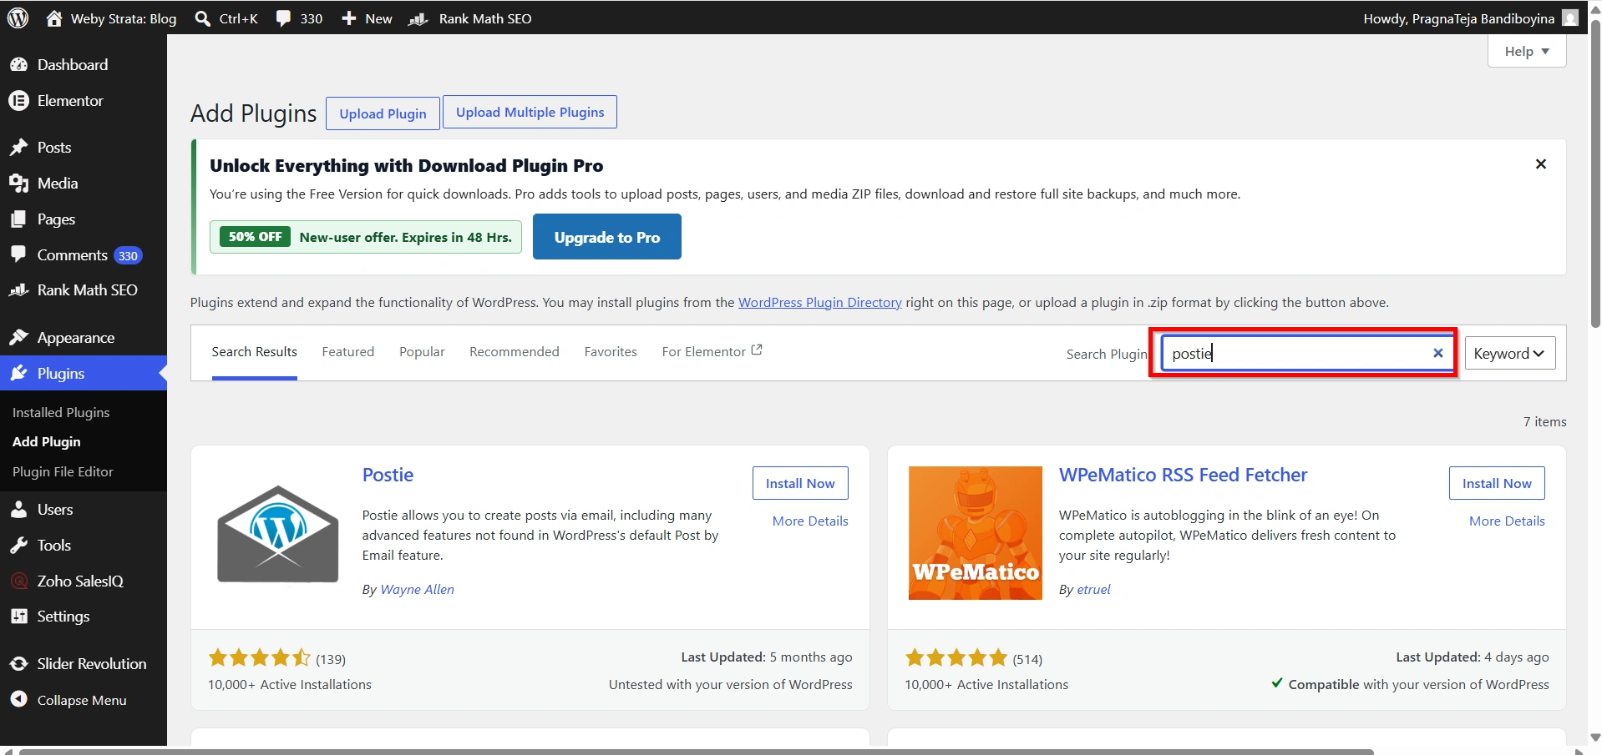Install WPeMatico RSS Feed Fetcher plugin
Screen dimensions: 1602x755
pos(1497,483)
